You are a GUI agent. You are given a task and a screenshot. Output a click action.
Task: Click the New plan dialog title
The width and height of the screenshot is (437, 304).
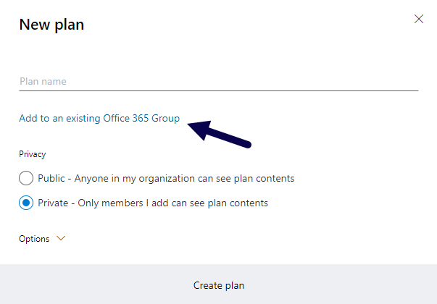point(51,25)
